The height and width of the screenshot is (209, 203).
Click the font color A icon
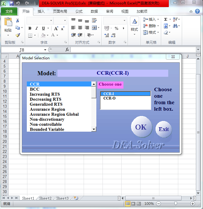click(x=53, y=35)
